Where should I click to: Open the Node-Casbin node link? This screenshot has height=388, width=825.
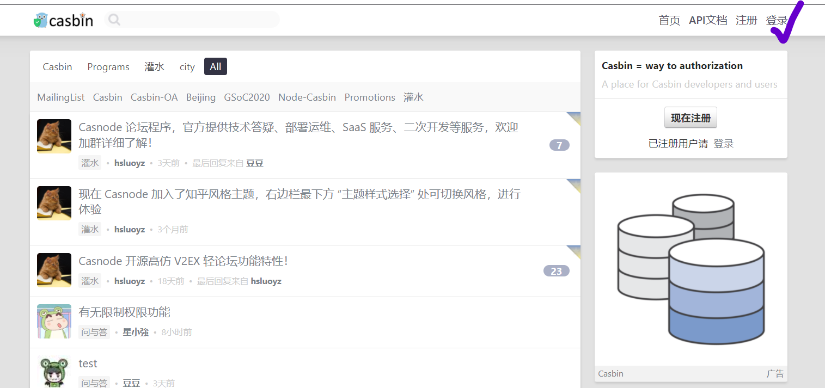[307, 97]
